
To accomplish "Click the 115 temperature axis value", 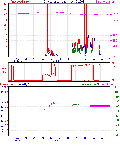I will [117, 87].
